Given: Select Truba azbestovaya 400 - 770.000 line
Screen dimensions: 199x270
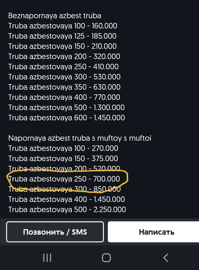Looking at the screenshot, I should click(64, 97).
